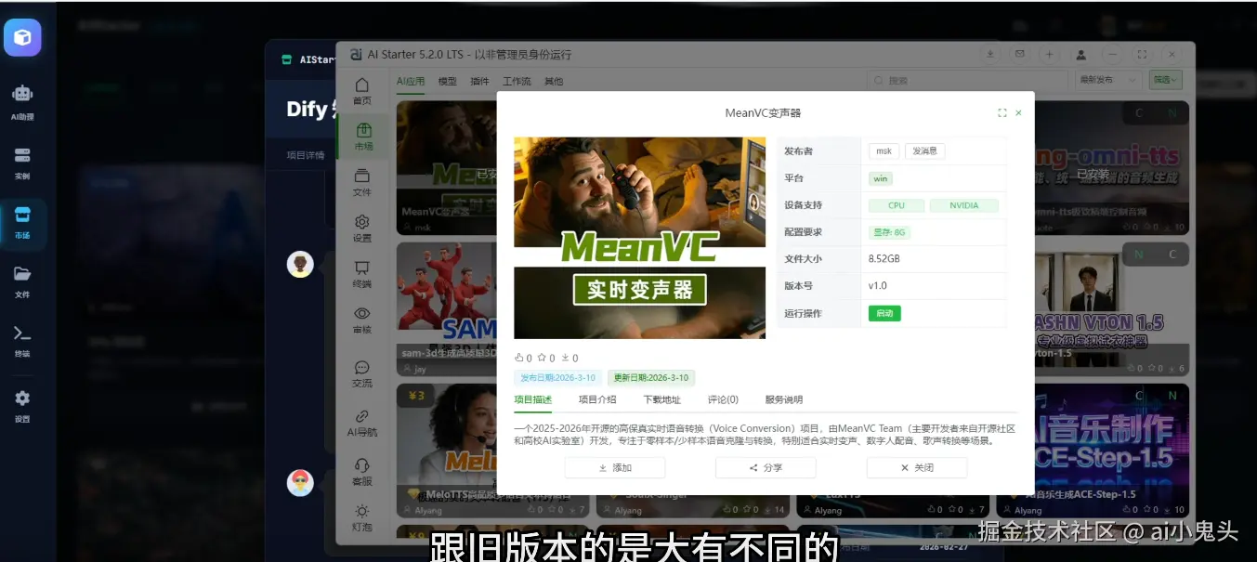Select 项目介绍 tab in dialog
Viewport: 1257px width, 562px height.
pos(597,399)
